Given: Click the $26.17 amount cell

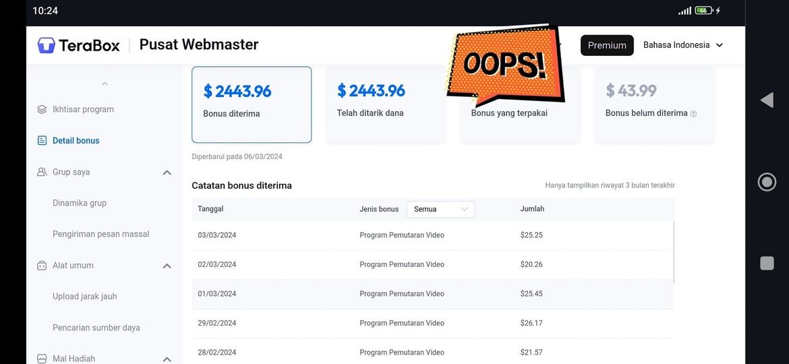Looking at the screenshot, I should tap(531, 324).
